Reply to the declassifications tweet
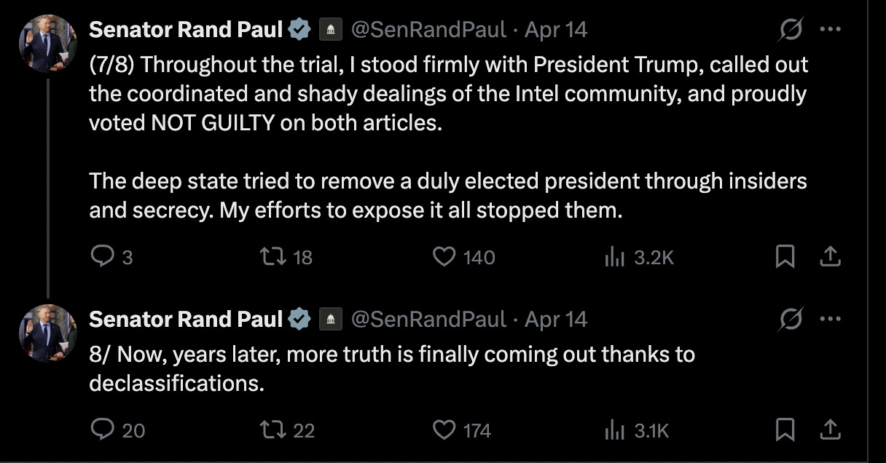 101,430
